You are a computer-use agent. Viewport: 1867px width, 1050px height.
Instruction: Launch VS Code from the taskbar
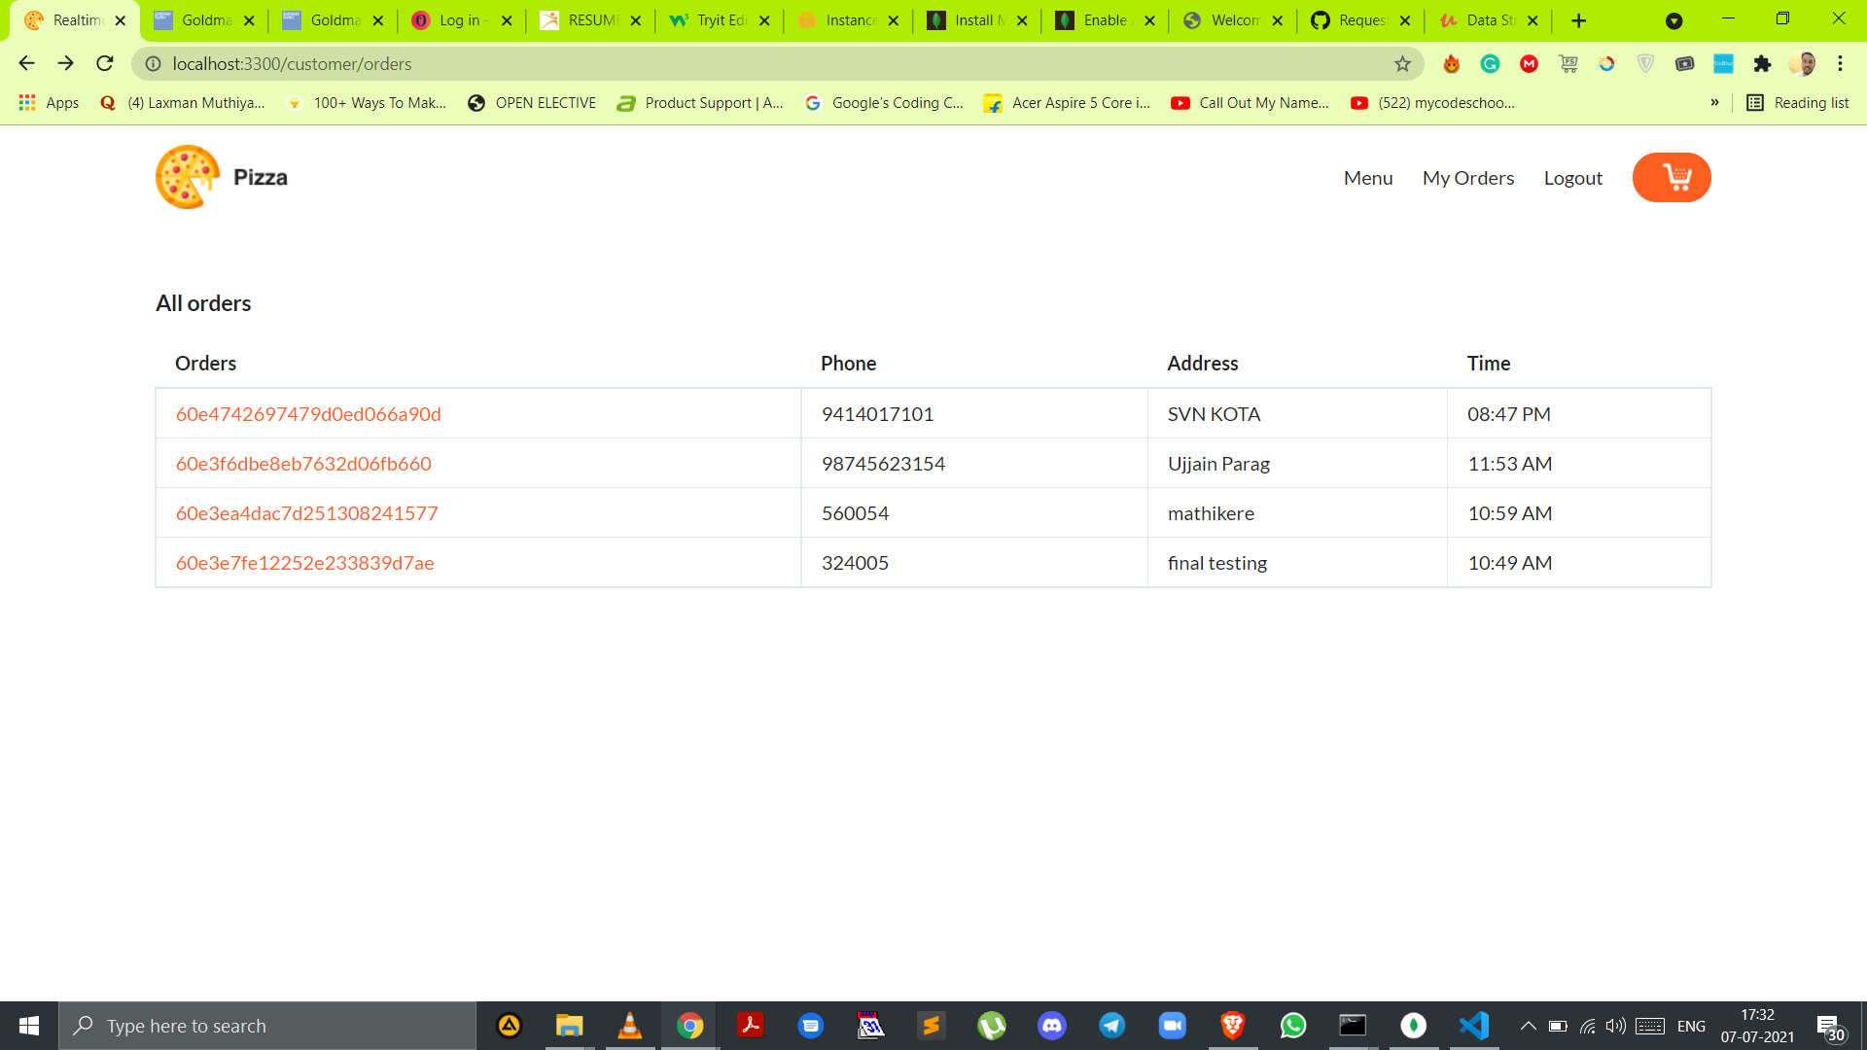point(1474,1025)
